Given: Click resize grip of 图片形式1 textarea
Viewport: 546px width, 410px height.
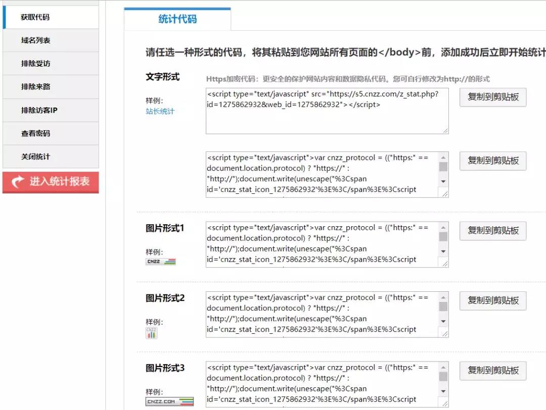Looking at the screenshot, I should click(445, 264).
